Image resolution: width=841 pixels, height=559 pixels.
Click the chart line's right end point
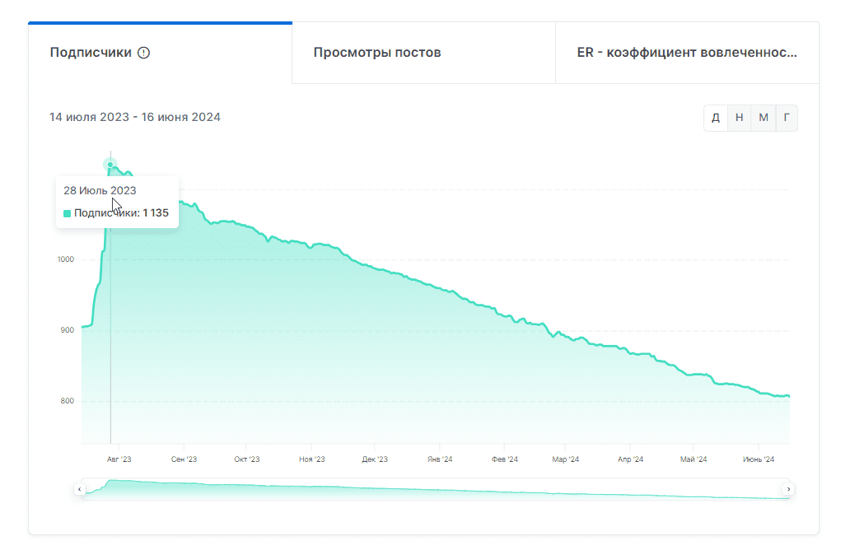pyautogui.click(x=788, y=397)
